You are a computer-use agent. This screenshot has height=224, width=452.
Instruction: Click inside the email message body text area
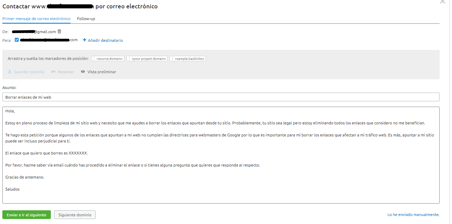221,154
